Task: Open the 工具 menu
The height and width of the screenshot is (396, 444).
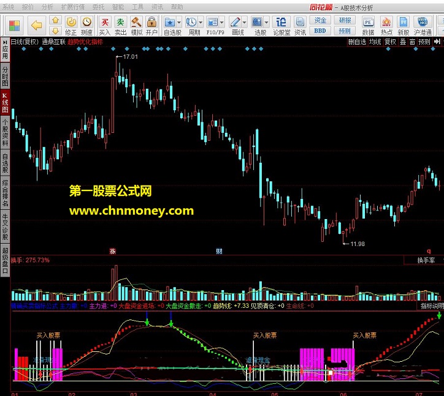Action: [x=137, y=7]
